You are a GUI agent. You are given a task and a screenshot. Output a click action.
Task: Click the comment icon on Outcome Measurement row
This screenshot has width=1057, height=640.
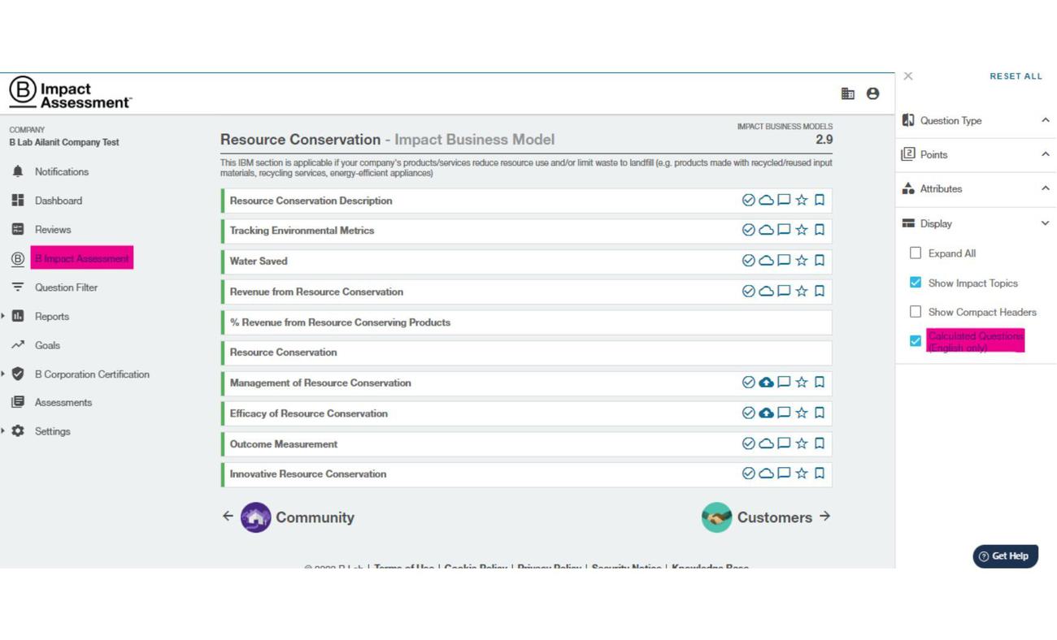(784, 443)
